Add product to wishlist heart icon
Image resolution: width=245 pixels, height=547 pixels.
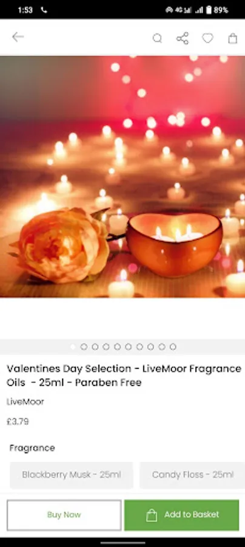207,38
